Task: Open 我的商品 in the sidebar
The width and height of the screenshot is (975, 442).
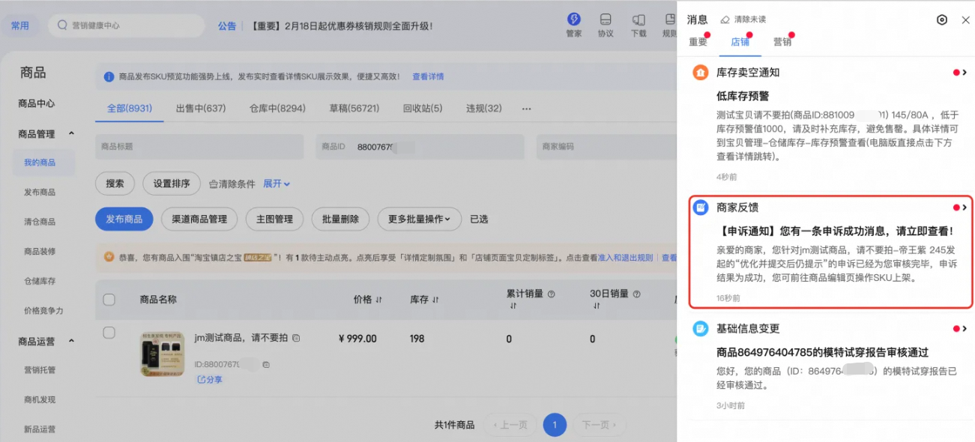Action: click(x=40, y=163)
